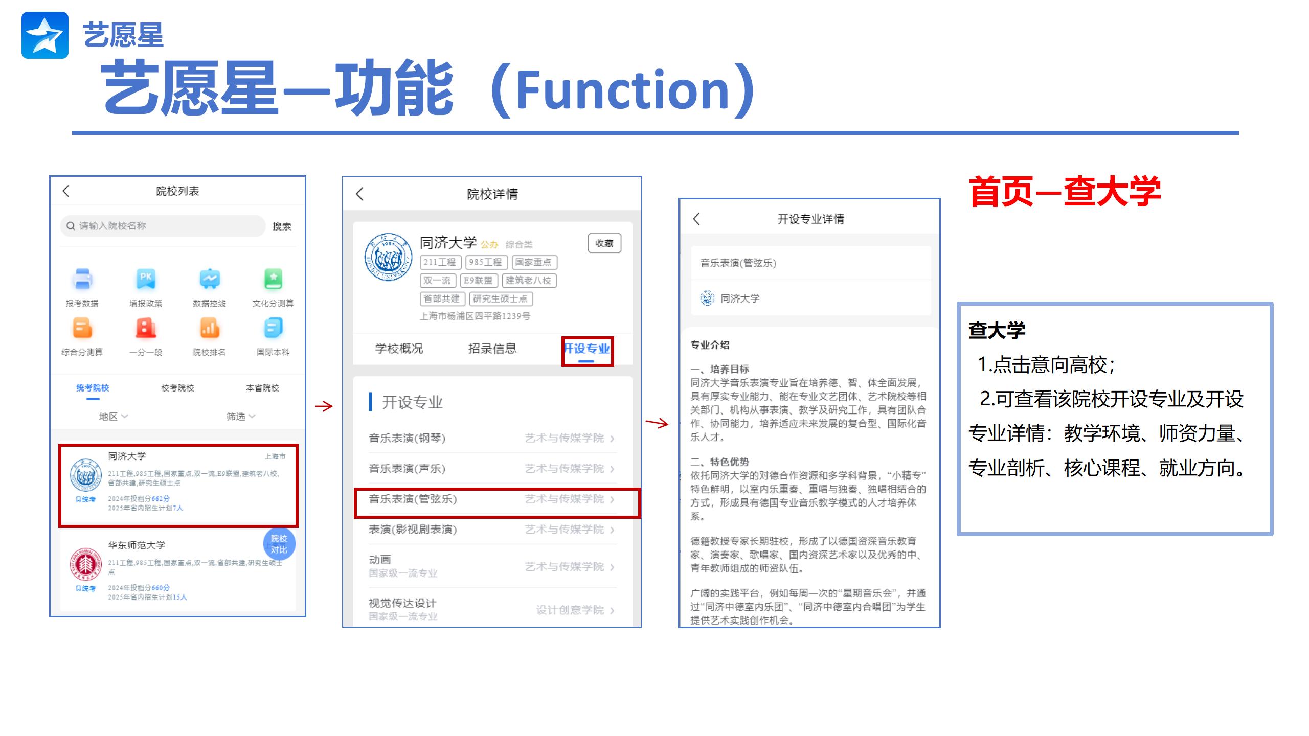Select the 开设专业 tab
This screenshot has width=1309, height=736.
point(586,349)
